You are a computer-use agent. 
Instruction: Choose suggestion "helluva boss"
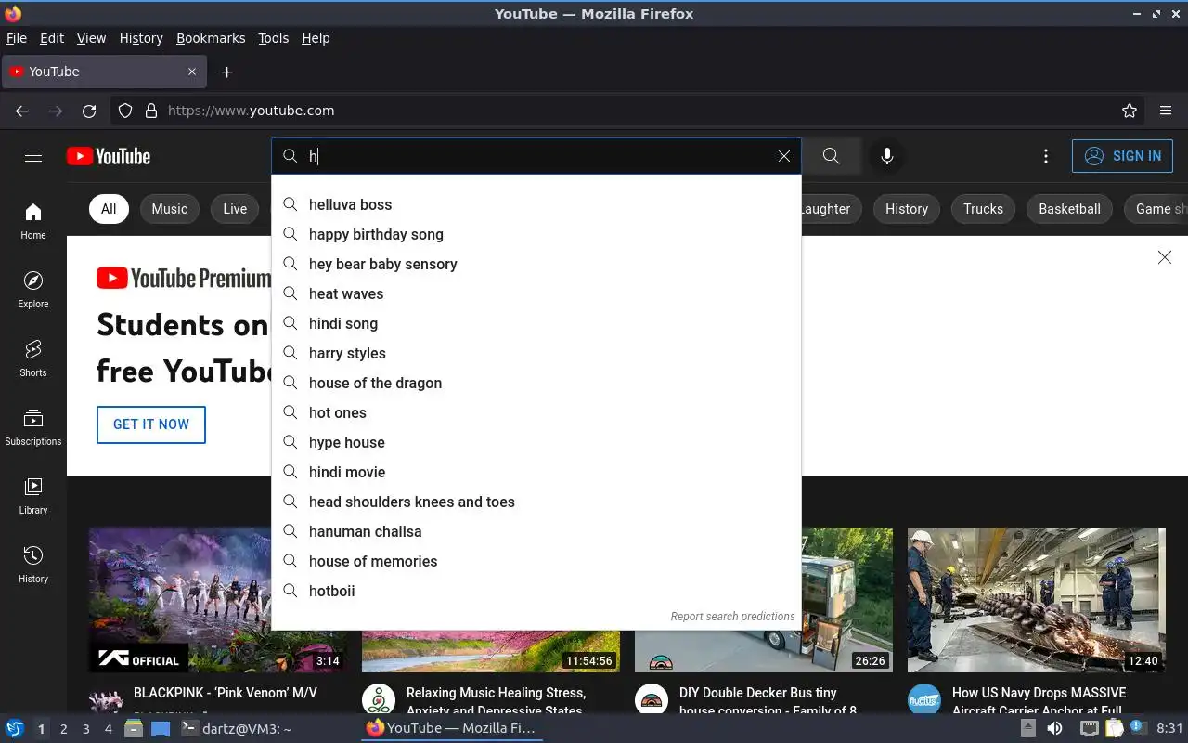click(536, 204)
